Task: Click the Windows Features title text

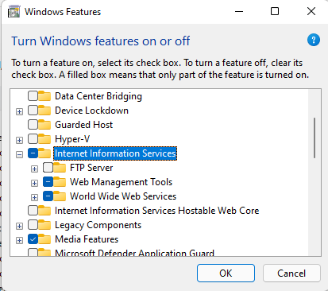Action: point(63,12)
